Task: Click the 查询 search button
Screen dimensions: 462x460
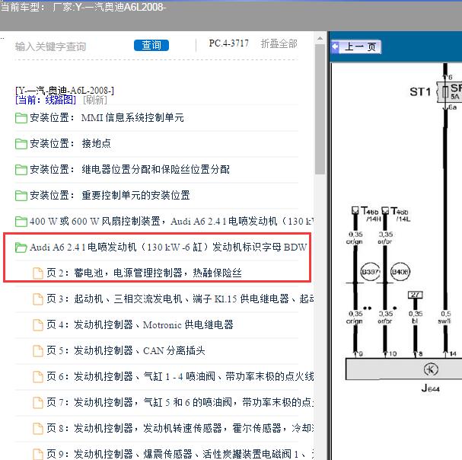Action: (x=151, y=45)
